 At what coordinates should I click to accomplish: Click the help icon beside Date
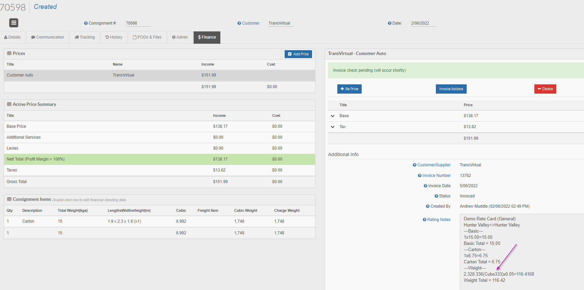[390, 23]
